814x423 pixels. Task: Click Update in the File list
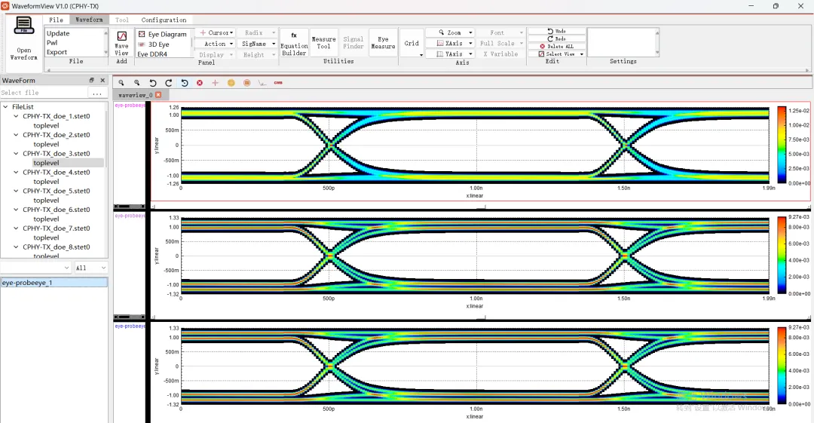click(x=58, y=33)
